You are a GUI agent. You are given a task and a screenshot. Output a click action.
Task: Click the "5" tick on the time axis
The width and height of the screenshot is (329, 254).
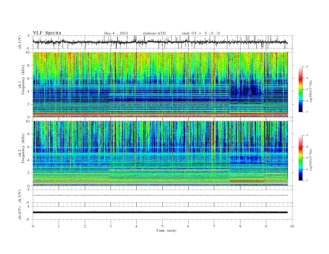coord(162,226)
